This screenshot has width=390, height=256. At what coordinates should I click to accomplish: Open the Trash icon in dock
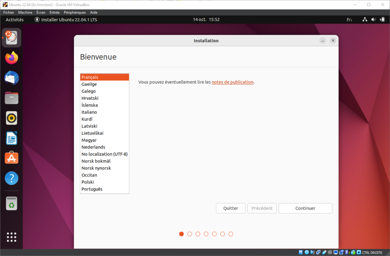(11, 204)
